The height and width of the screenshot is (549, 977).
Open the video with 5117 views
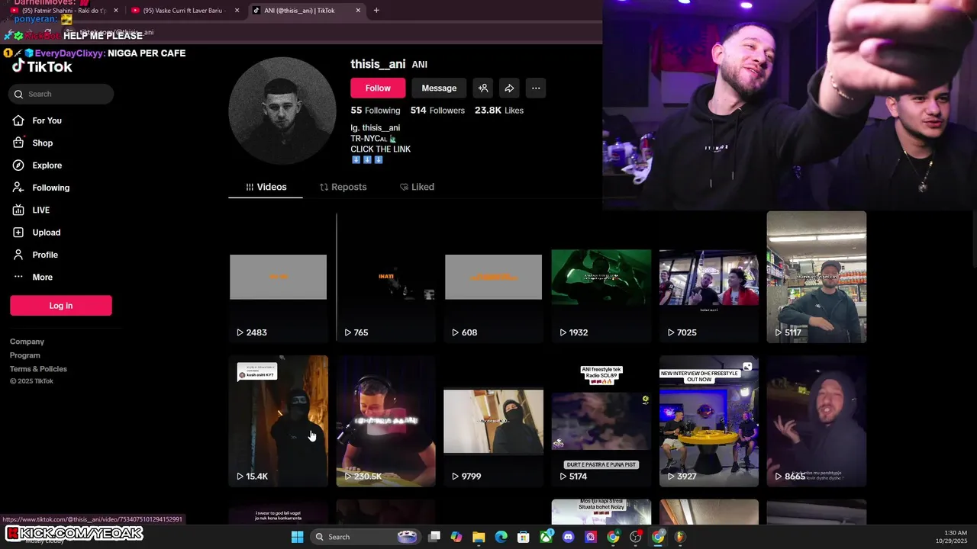pos(817,277)
